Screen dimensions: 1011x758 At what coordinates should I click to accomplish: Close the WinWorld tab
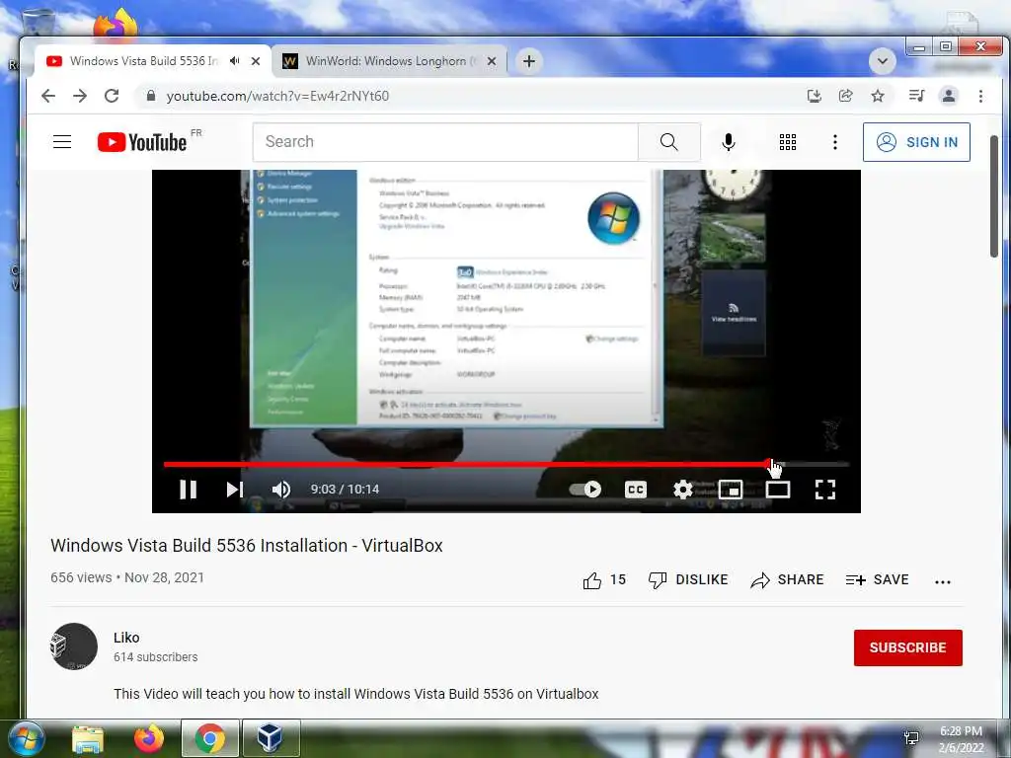(x=492, y=61)
